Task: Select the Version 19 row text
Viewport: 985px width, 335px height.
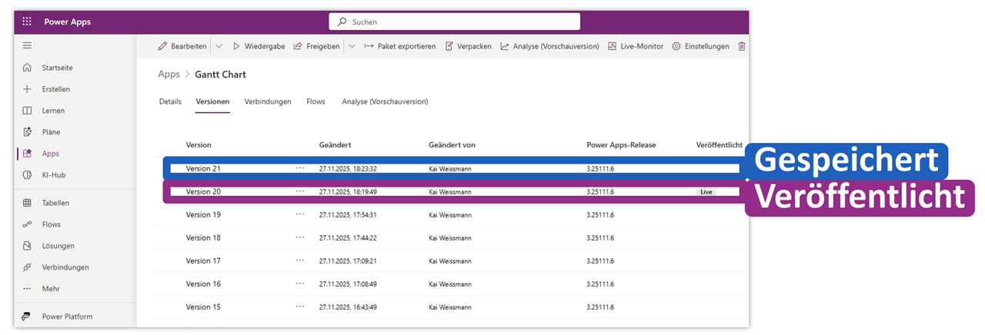Action: (x=203, y=214)
